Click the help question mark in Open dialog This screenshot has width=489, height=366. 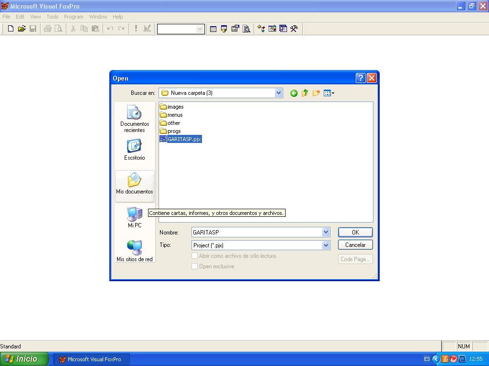point(361,78)
